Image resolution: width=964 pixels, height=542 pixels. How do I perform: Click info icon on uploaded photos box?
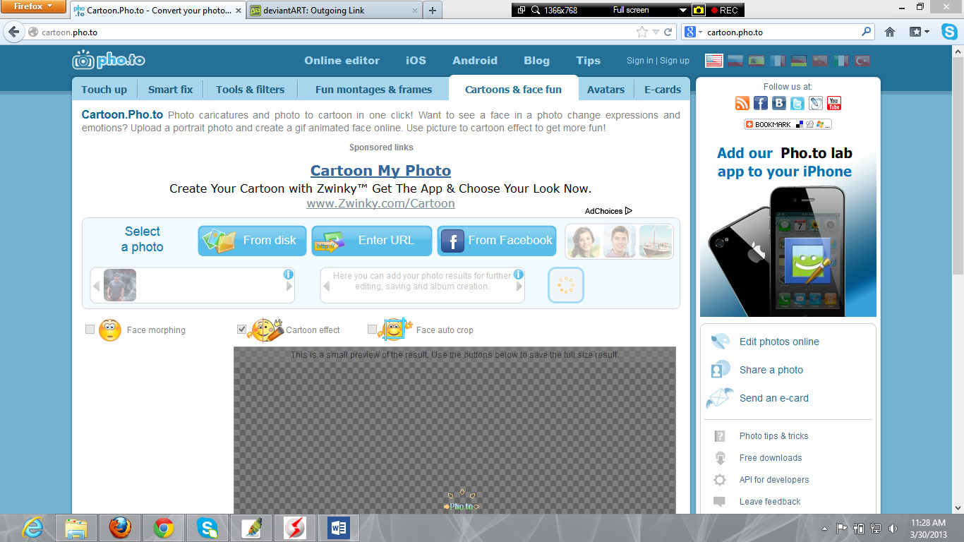pos(288,274)
